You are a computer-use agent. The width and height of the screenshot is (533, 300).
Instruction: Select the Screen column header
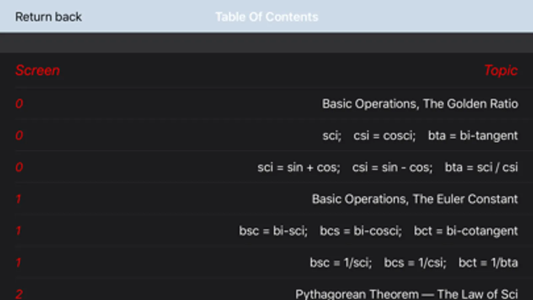37,70
